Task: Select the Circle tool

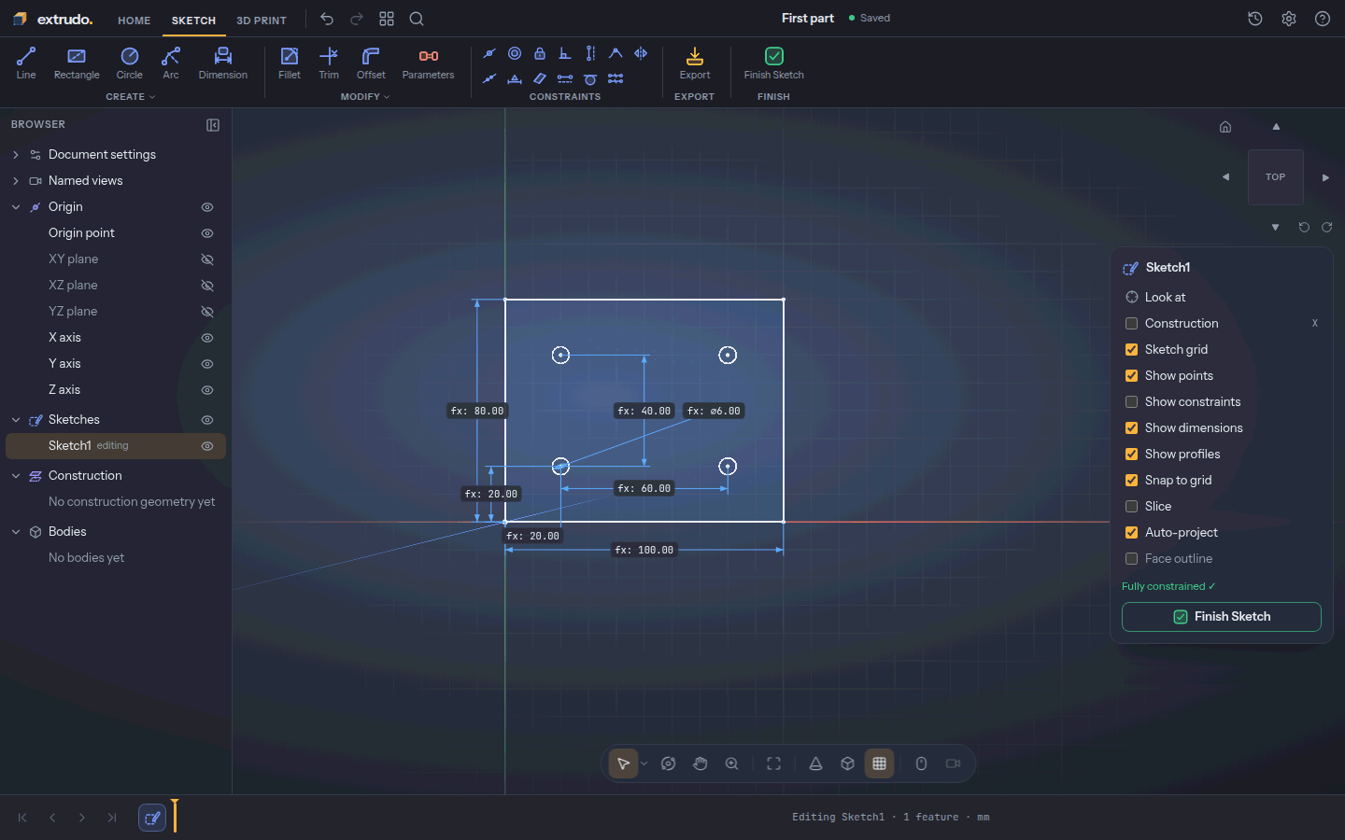Action: coord(130,63)
